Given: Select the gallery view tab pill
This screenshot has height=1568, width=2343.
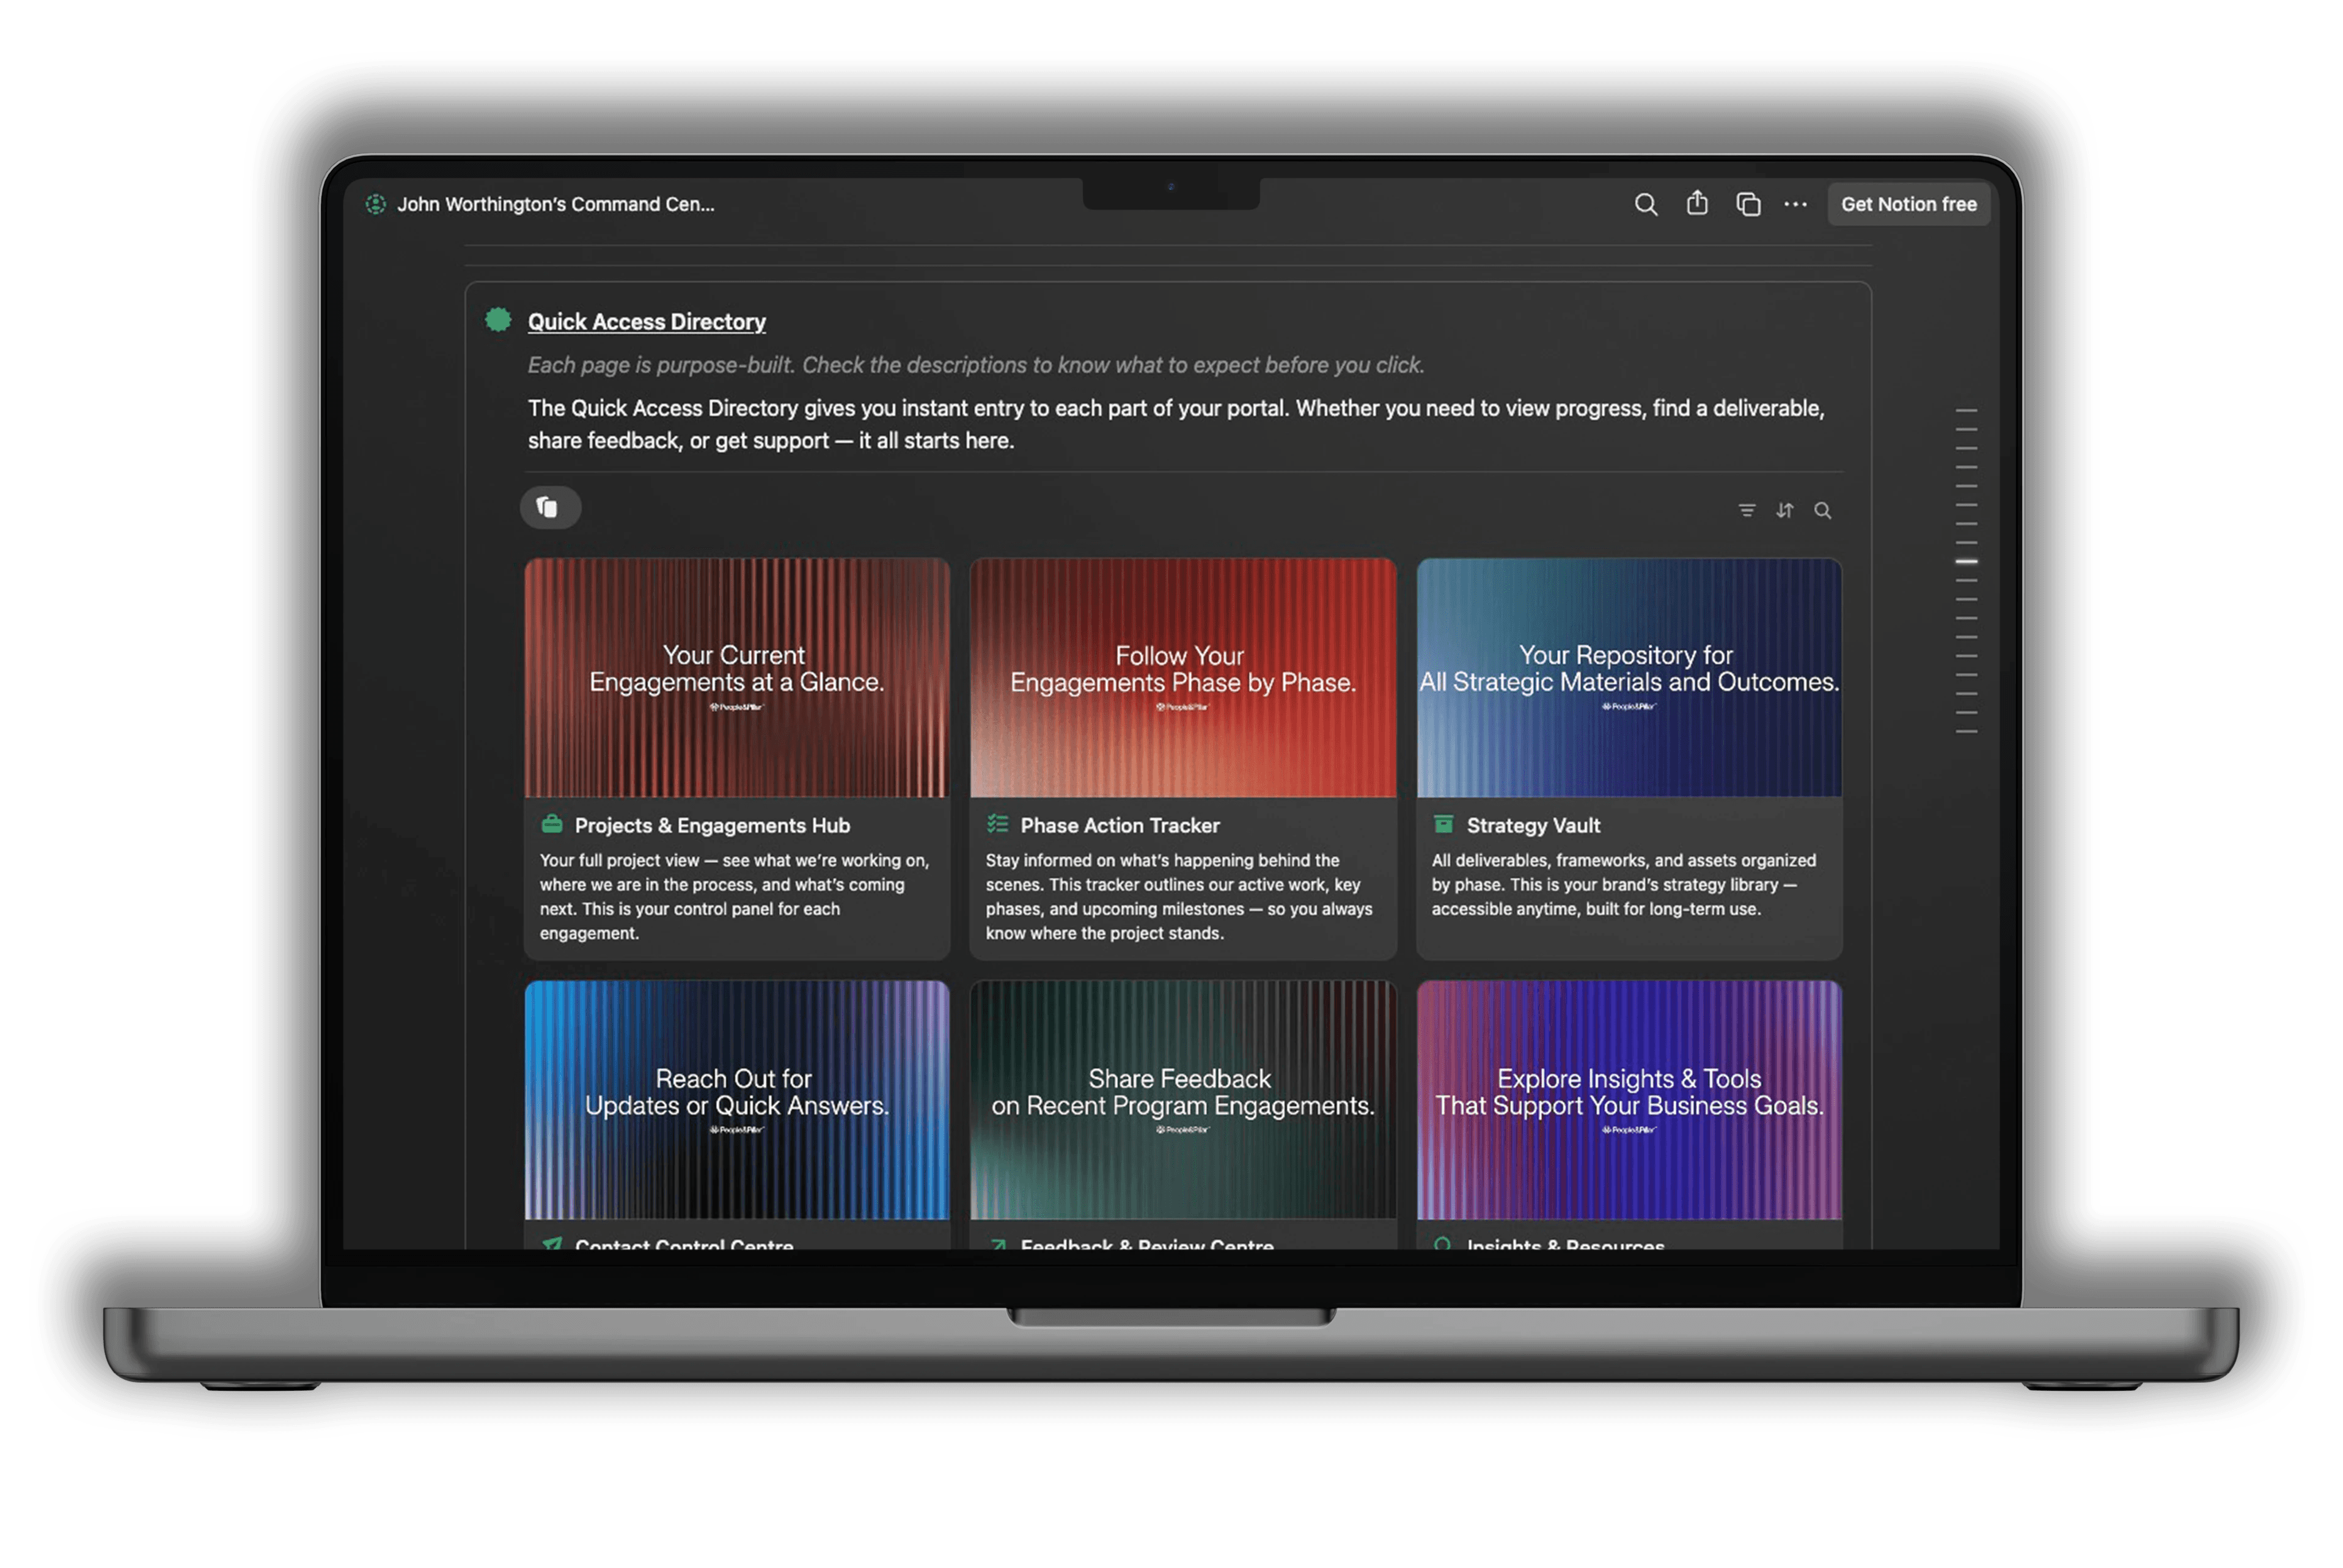Looking at the screenshot, I should (x=550, y=507).
